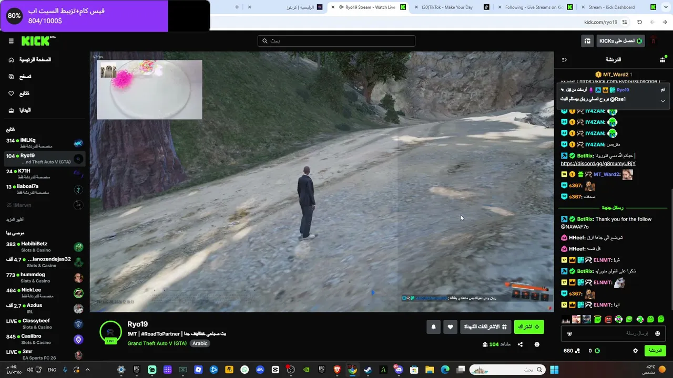The image size is (673, 378).
Task: Reload the page
Action: pyautogui.click(x=639, y=22)
